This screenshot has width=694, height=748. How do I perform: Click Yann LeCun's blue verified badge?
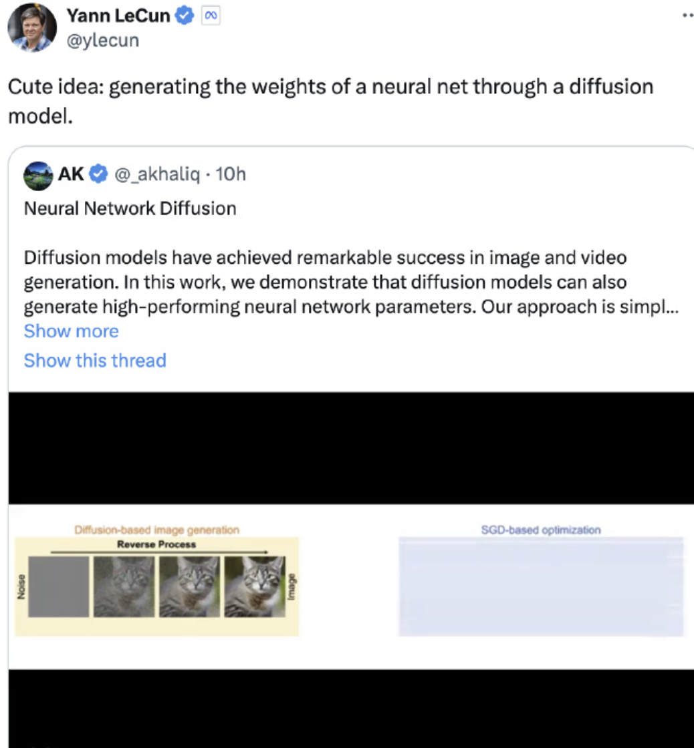[183, 17]
